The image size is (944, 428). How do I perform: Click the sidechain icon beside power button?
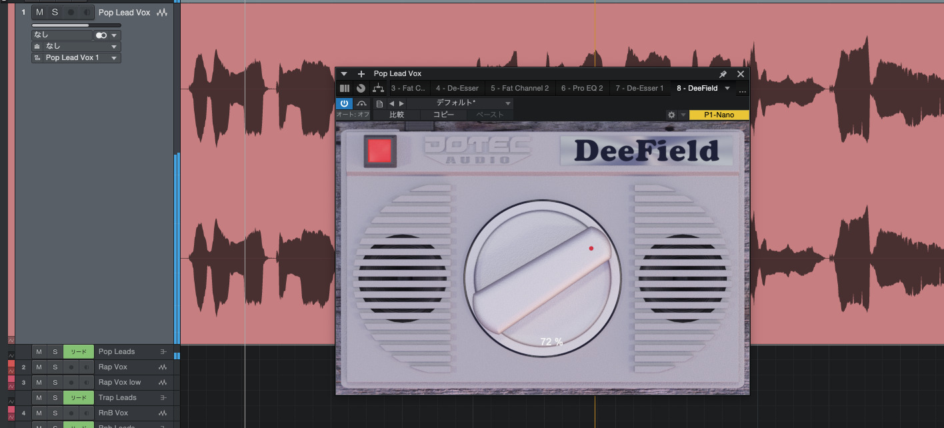362,103
